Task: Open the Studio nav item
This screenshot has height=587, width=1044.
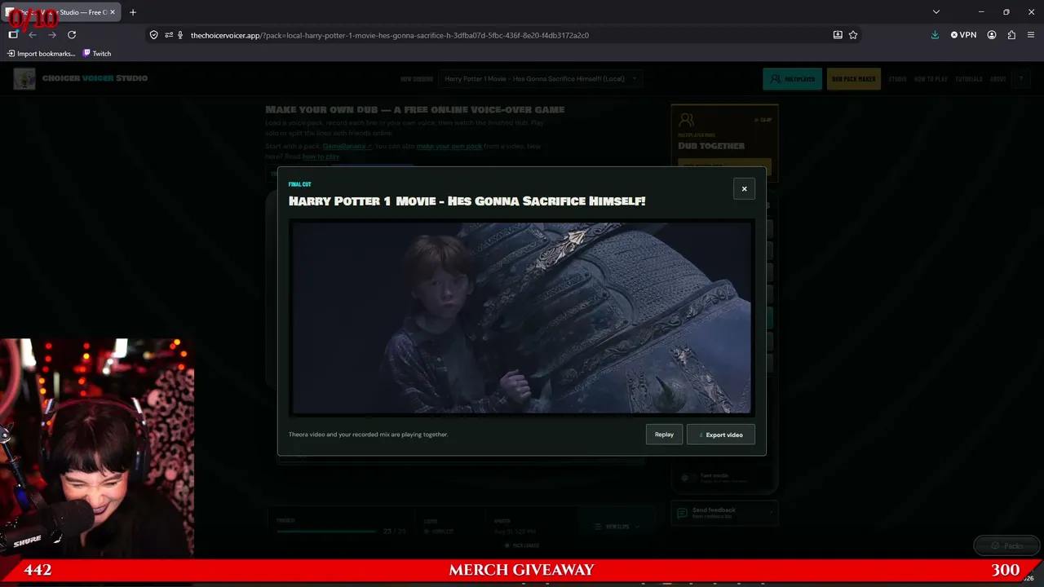Action: [897, 79]
